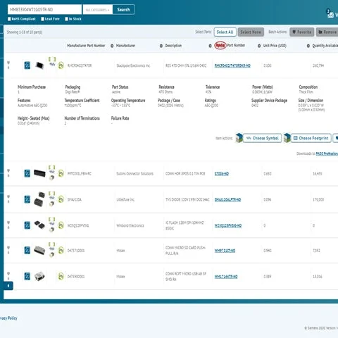Viewport: 338px width, 338px height.
Task: Click the Choose Footprint button
Action: [x=311, y=138]
